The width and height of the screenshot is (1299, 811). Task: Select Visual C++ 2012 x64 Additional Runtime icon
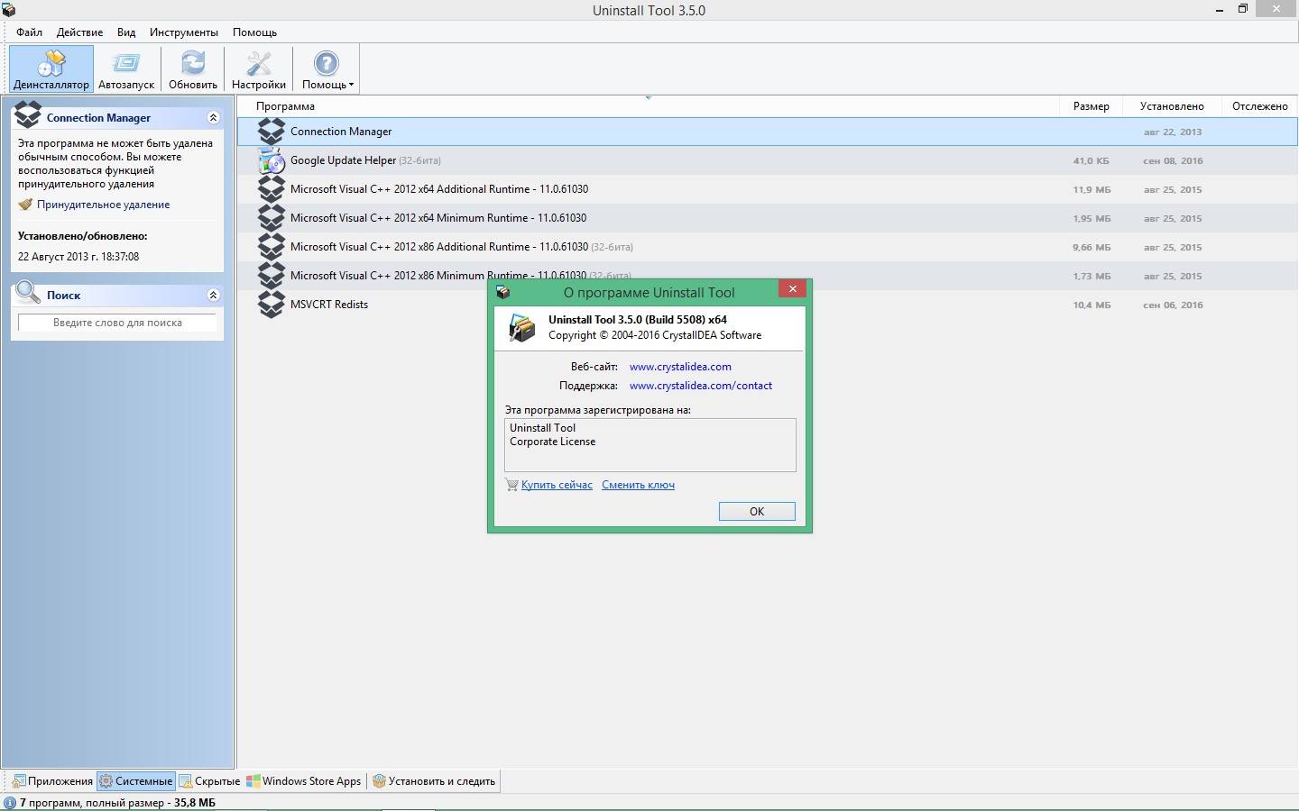pos(272,189)
